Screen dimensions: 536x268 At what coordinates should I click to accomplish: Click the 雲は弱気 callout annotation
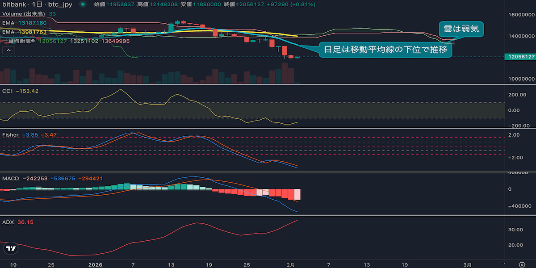pyautogui.click(x=461, y=30)
